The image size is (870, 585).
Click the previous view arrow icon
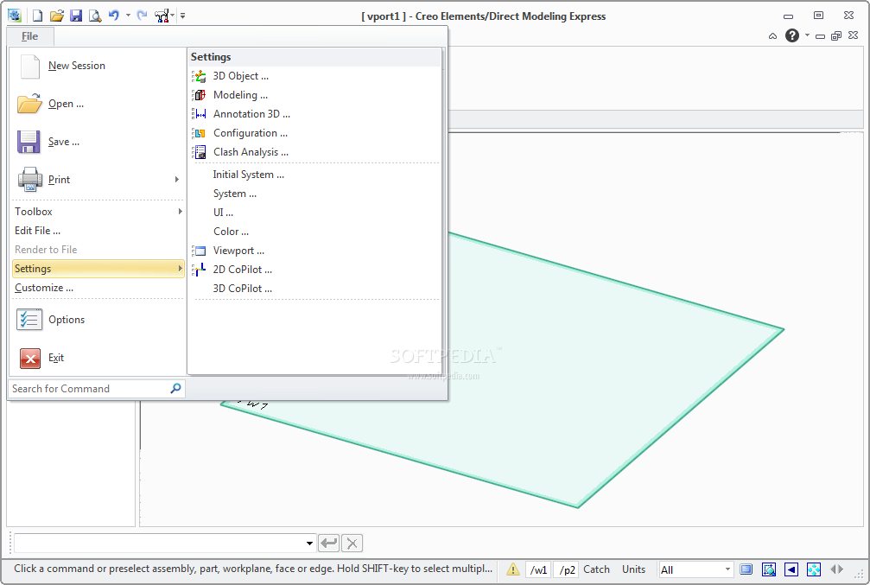(x=791, y=569)
